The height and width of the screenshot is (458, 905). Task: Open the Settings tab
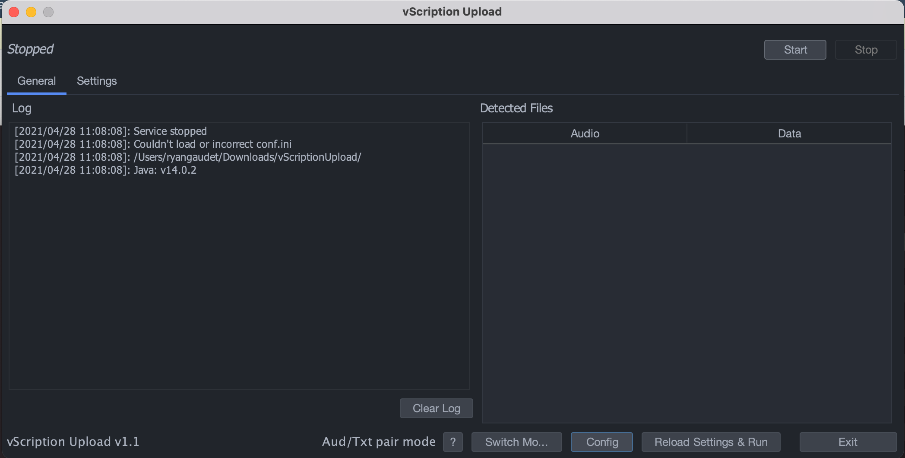(x=97, y=81)
